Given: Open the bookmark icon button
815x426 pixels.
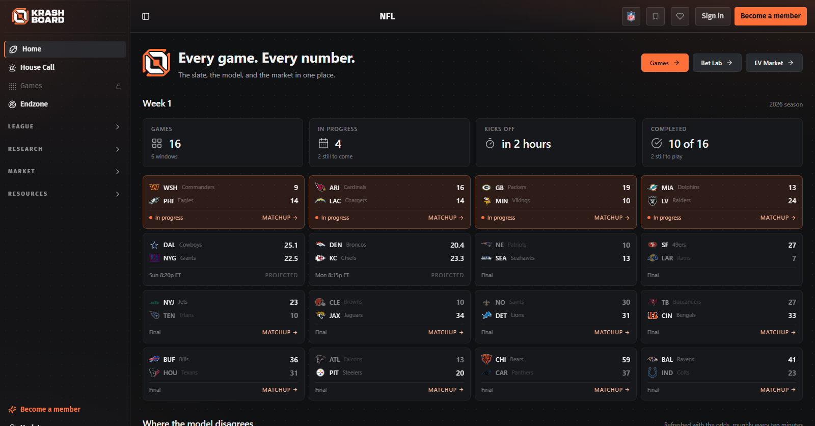Looking at the screenshot, I should (x=656, y=16).
